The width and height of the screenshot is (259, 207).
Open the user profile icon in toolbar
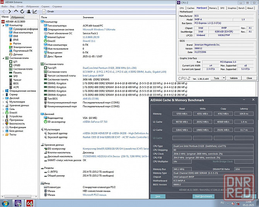point(28,12)
